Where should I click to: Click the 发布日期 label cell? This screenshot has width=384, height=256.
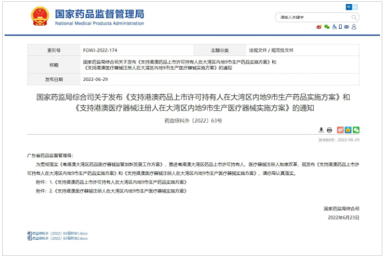pos(54,79)
